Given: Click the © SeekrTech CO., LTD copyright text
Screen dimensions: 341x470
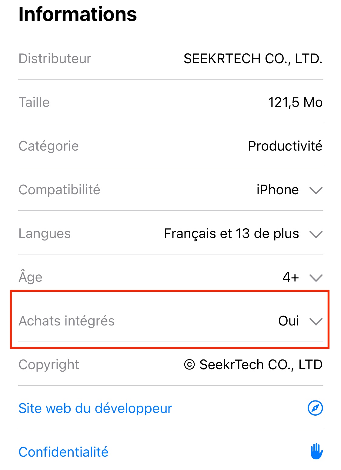Looking at the screenshot, I should point(253,365).
